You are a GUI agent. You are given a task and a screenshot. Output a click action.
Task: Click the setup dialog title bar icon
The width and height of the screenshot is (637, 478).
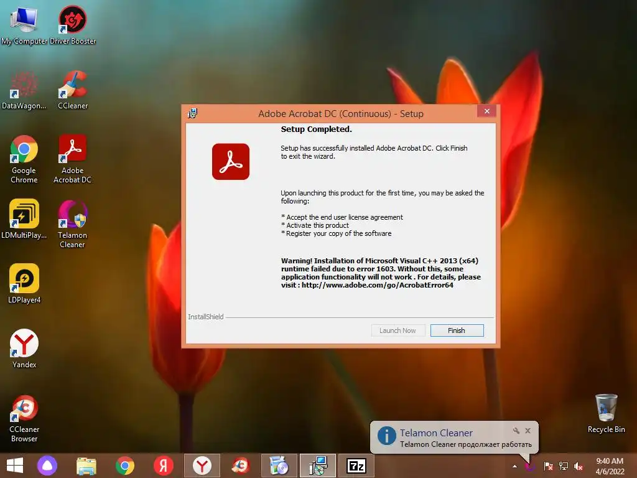tap(193, 113)
